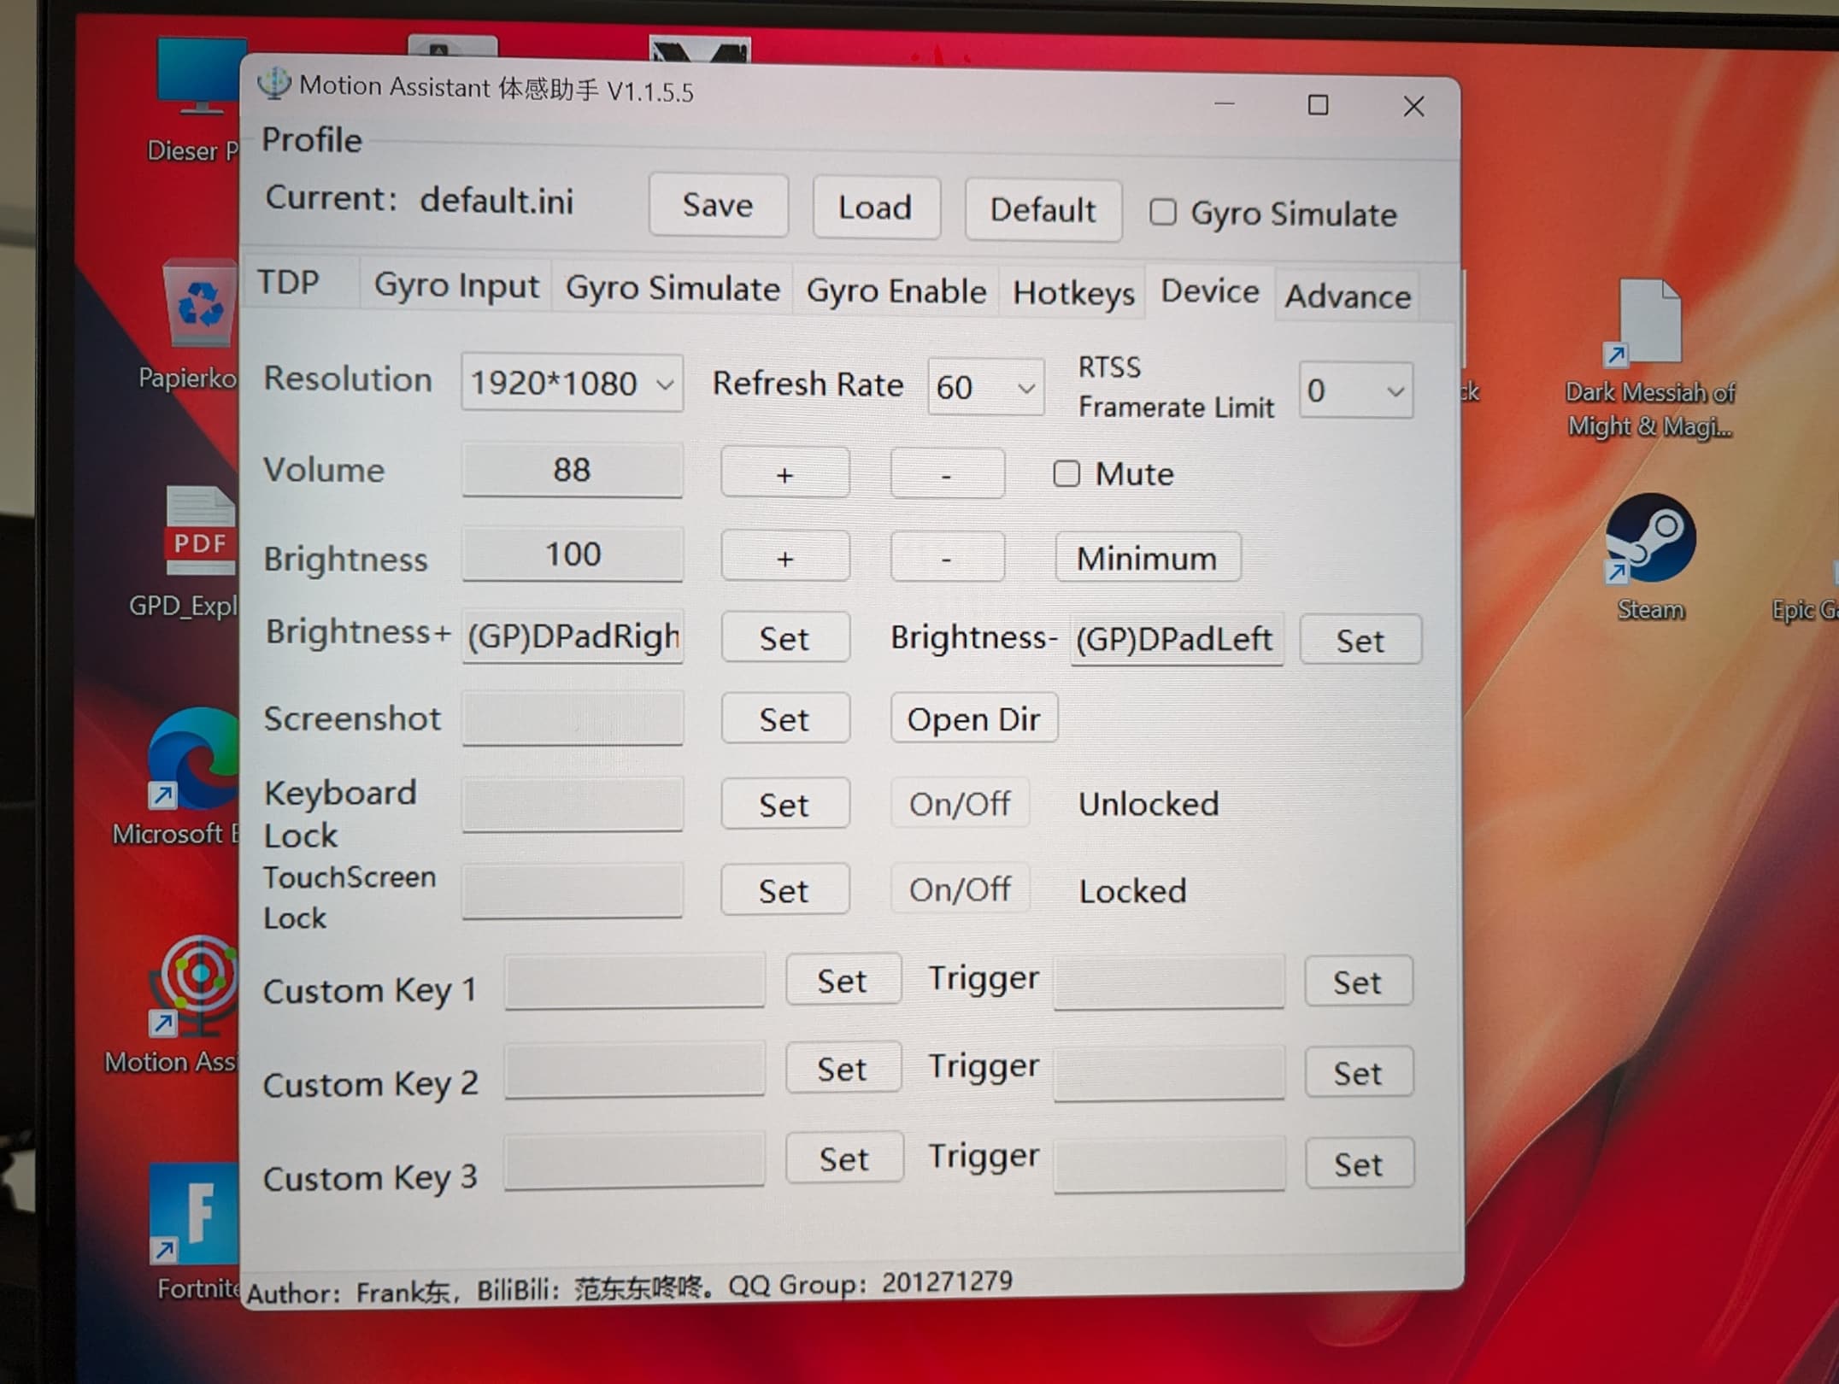This screenshot has height=1384, width=1839.
Task: Click the Motion Assistant title bar icon
Action: click(x=274, y=84)
